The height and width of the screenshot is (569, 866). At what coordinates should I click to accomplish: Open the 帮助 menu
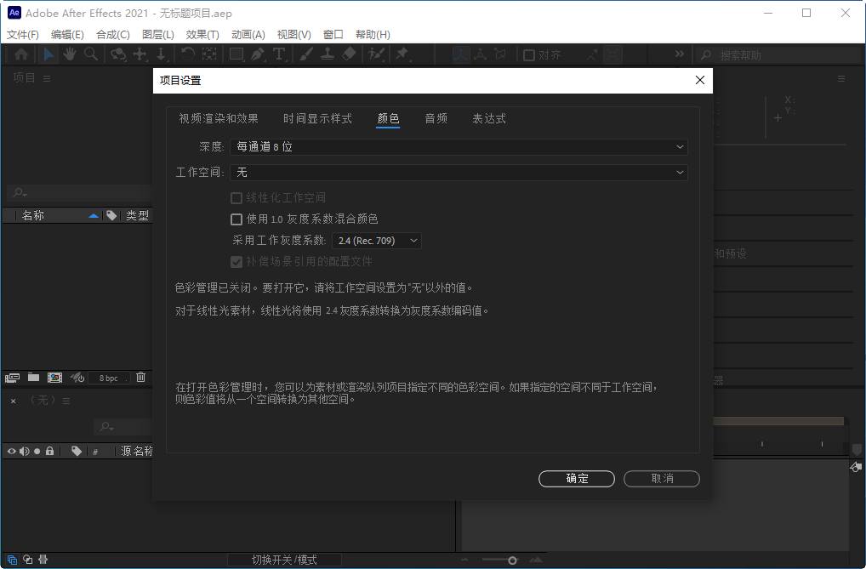coord(371,34)
